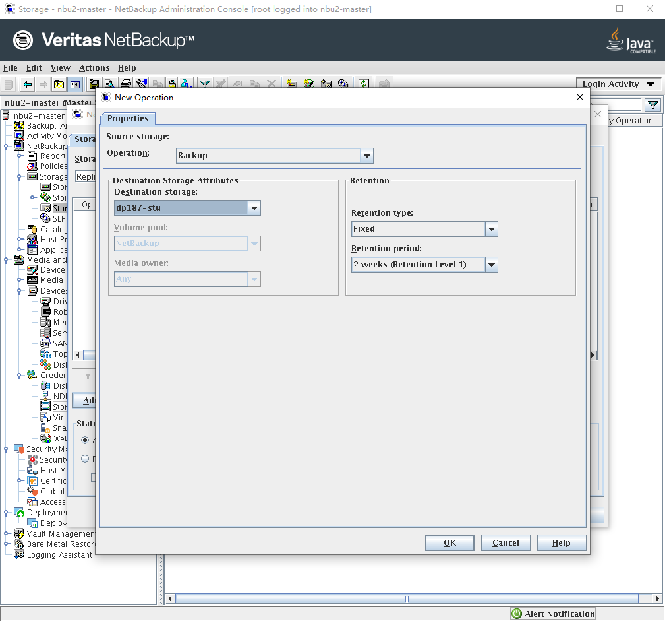
Task: Expand the Vault Management tree node
Action: pyautogui.click(x=7, y=534)
